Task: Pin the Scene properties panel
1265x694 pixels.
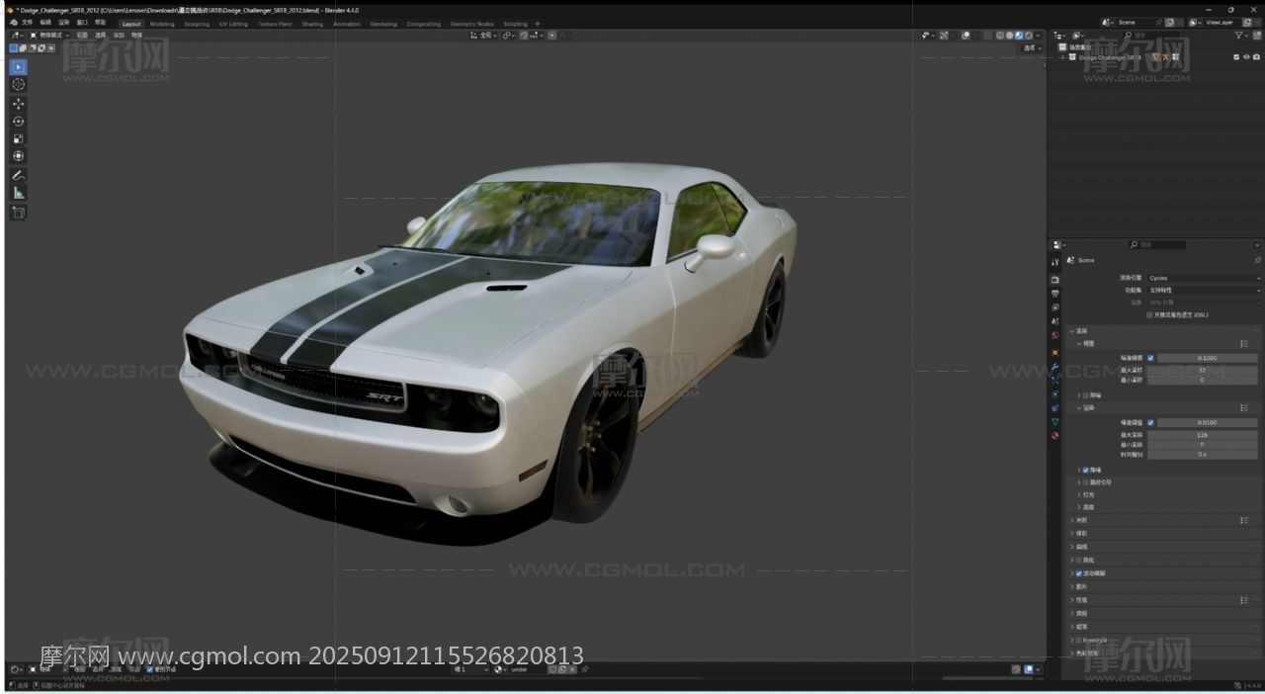Action: point(1257,260)
